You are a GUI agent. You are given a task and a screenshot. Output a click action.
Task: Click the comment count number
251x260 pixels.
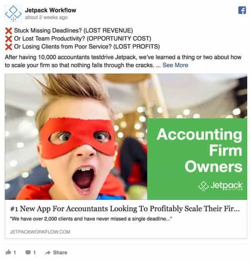click(34, 252)
